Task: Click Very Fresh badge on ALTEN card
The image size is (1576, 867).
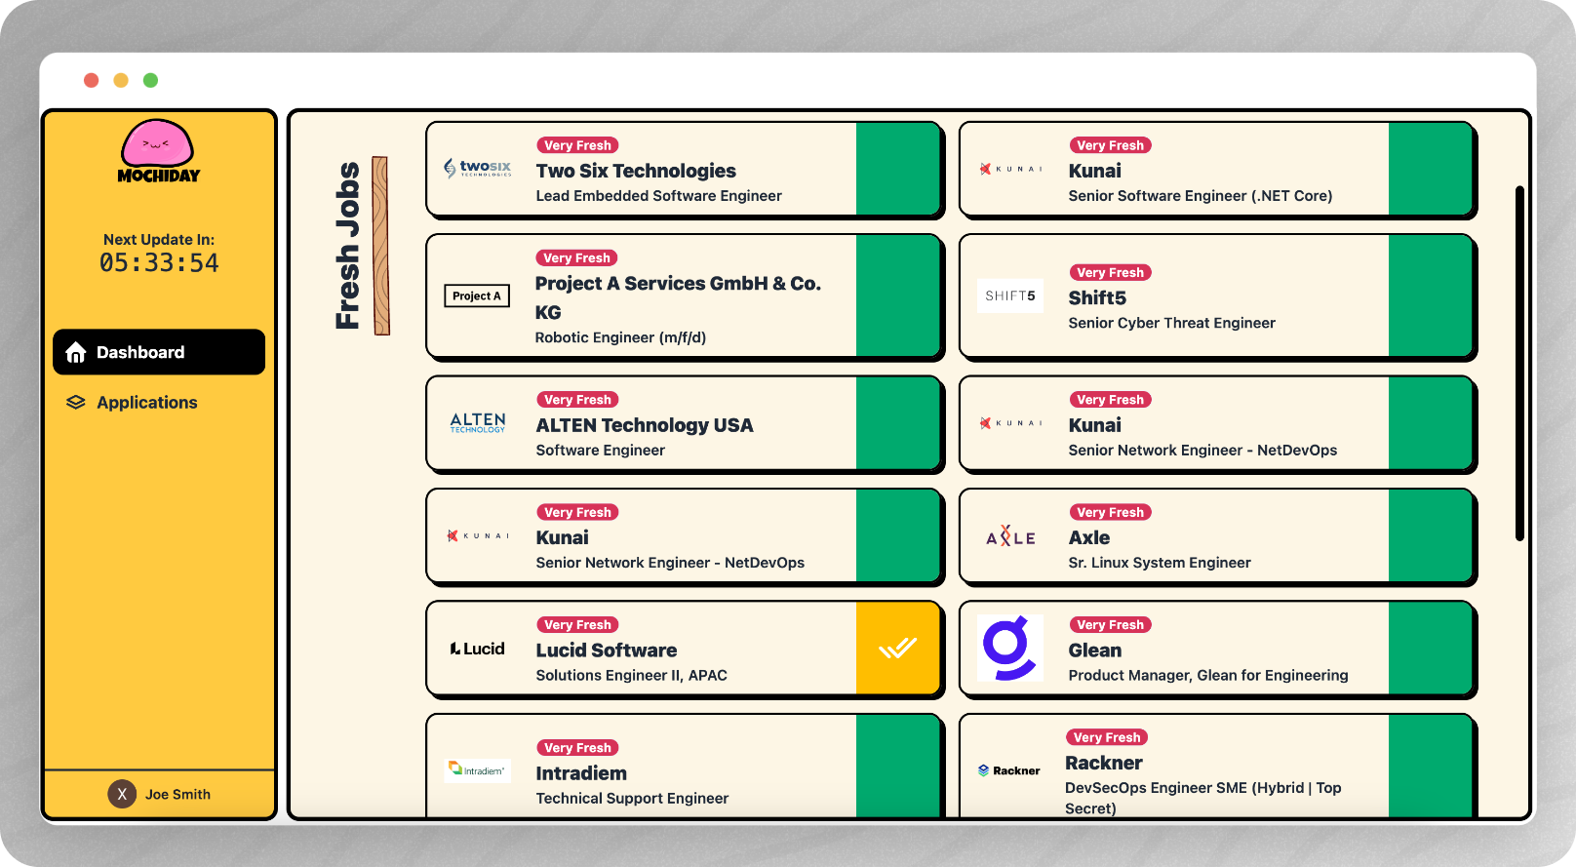Action: tap(577, 400)
